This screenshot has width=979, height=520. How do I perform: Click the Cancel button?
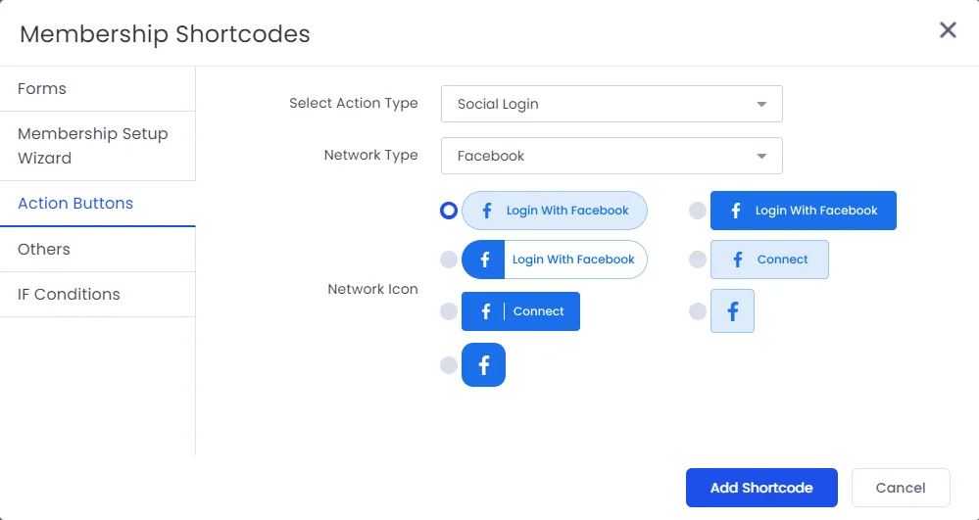[x=901, y=488]
